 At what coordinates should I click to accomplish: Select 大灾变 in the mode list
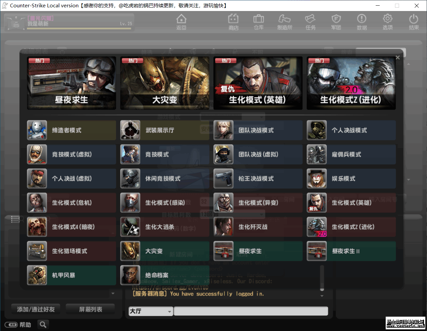165,251
